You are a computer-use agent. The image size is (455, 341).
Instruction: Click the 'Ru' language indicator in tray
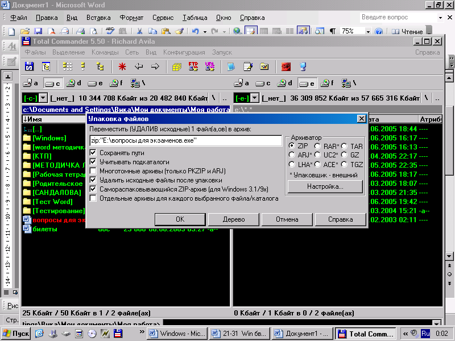[x=425, y=334]
